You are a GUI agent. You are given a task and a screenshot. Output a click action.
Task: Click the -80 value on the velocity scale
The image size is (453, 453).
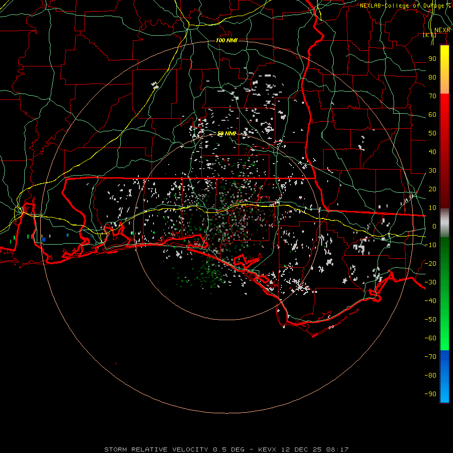click(x=430, y=375)
